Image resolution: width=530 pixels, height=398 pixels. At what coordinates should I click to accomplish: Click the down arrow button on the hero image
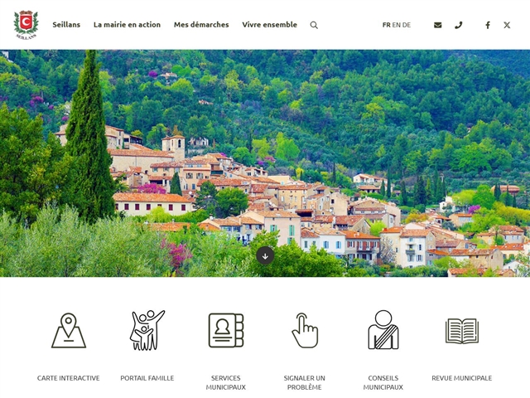(265, 256)
